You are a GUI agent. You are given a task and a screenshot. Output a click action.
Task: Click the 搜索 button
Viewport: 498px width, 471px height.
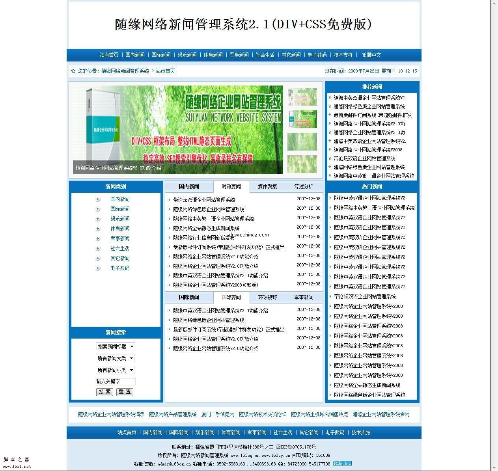104,392
